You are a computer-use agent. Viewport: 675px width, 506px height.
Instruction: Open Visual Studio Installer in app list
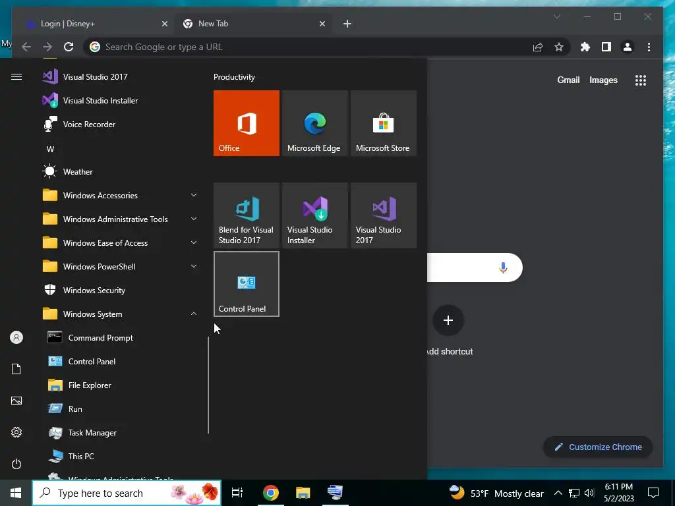(120, 100)
